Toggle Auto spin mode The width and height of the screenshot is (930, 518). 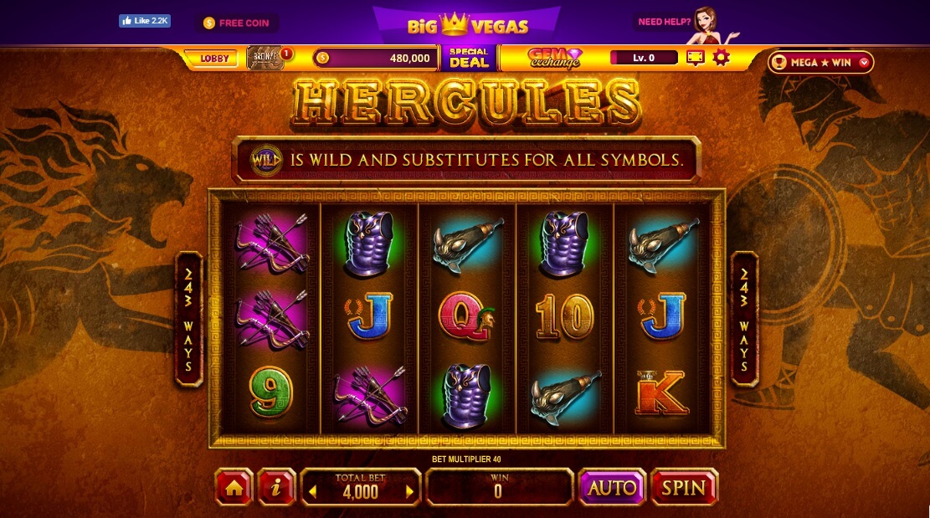pos(612,487)
